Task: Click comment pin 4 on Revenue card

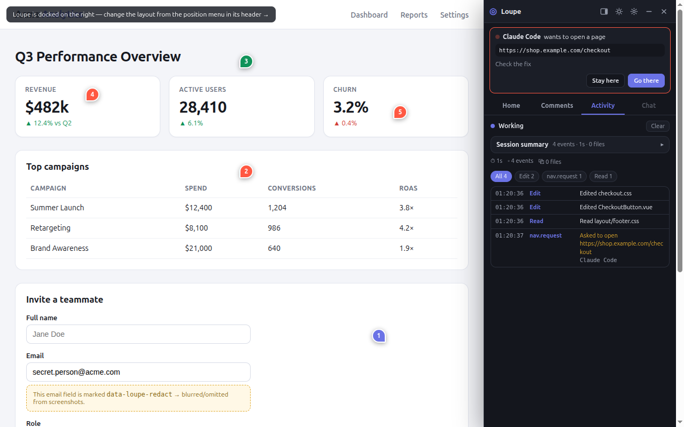Action: point(92,94)
